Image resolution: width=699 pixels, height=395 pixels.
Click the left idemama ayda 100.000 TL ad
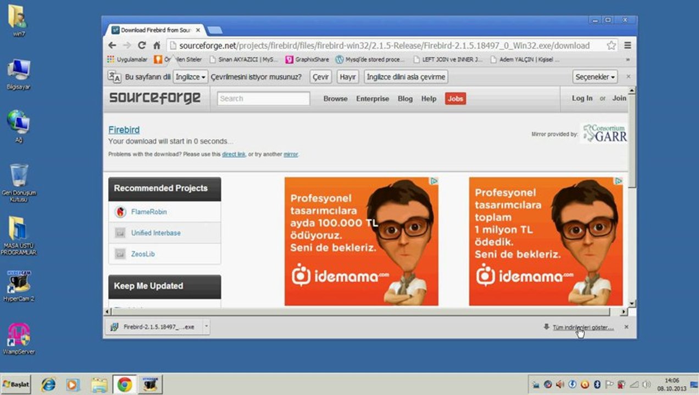(x=361, y=241)
